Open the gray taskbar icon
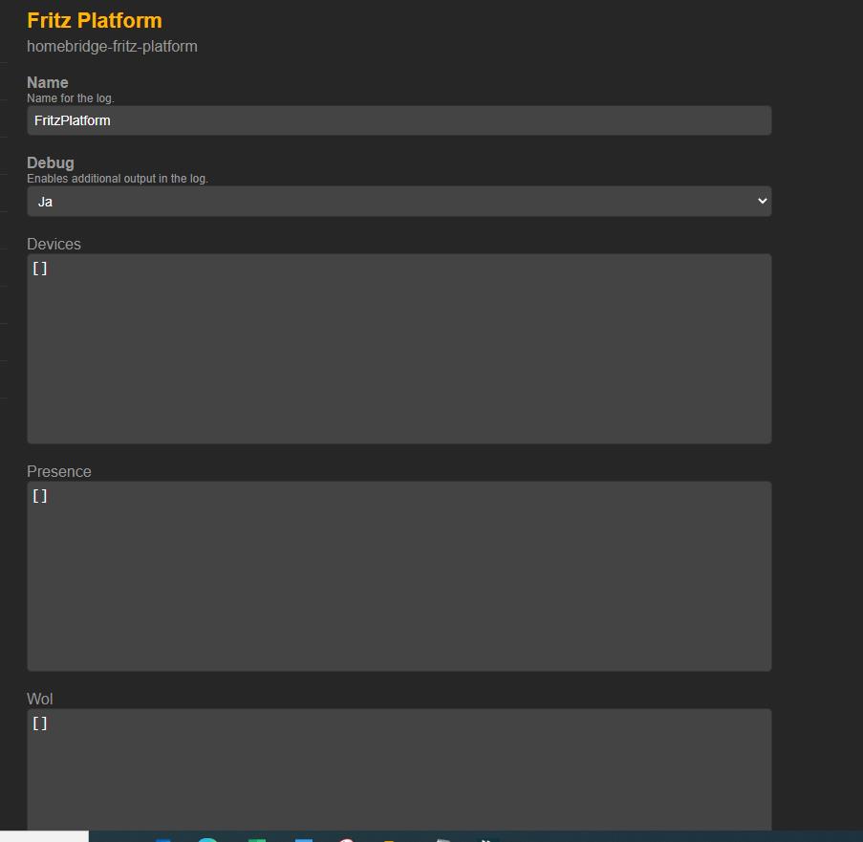The image size is (863, 842). click(442, 839)
